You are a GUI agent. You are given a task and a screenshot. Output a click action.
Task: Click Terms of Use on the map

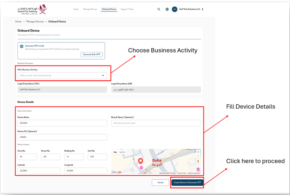click(x=182, y=173)
